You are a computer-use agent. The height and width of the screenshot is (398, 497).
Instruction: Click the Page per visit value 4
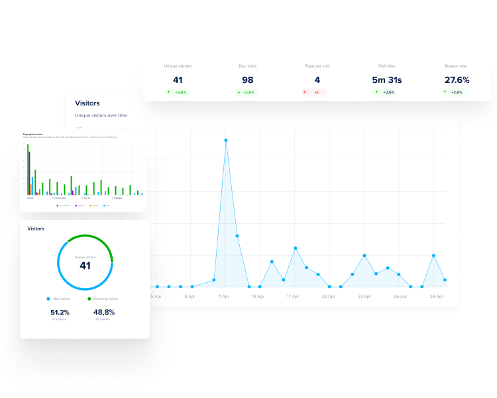coord(317,80)
